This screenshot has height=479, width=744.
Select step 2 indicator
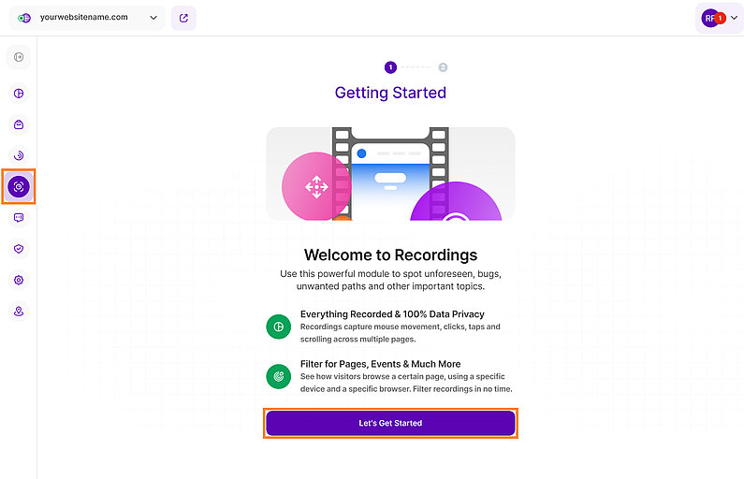tap(443, 67)
